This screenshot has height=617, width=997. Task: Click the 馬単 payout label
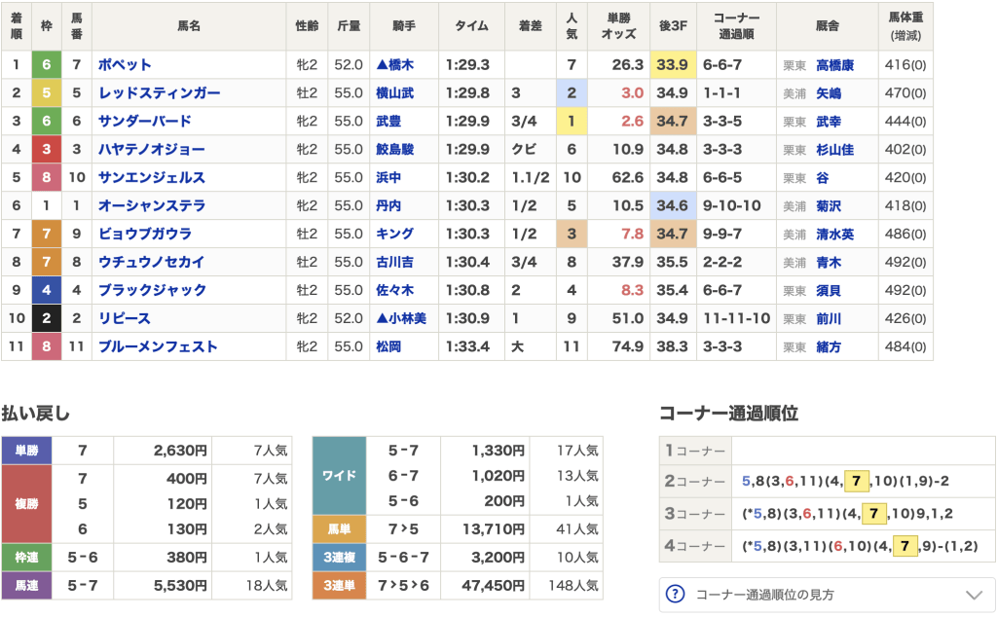click(340, 528)
